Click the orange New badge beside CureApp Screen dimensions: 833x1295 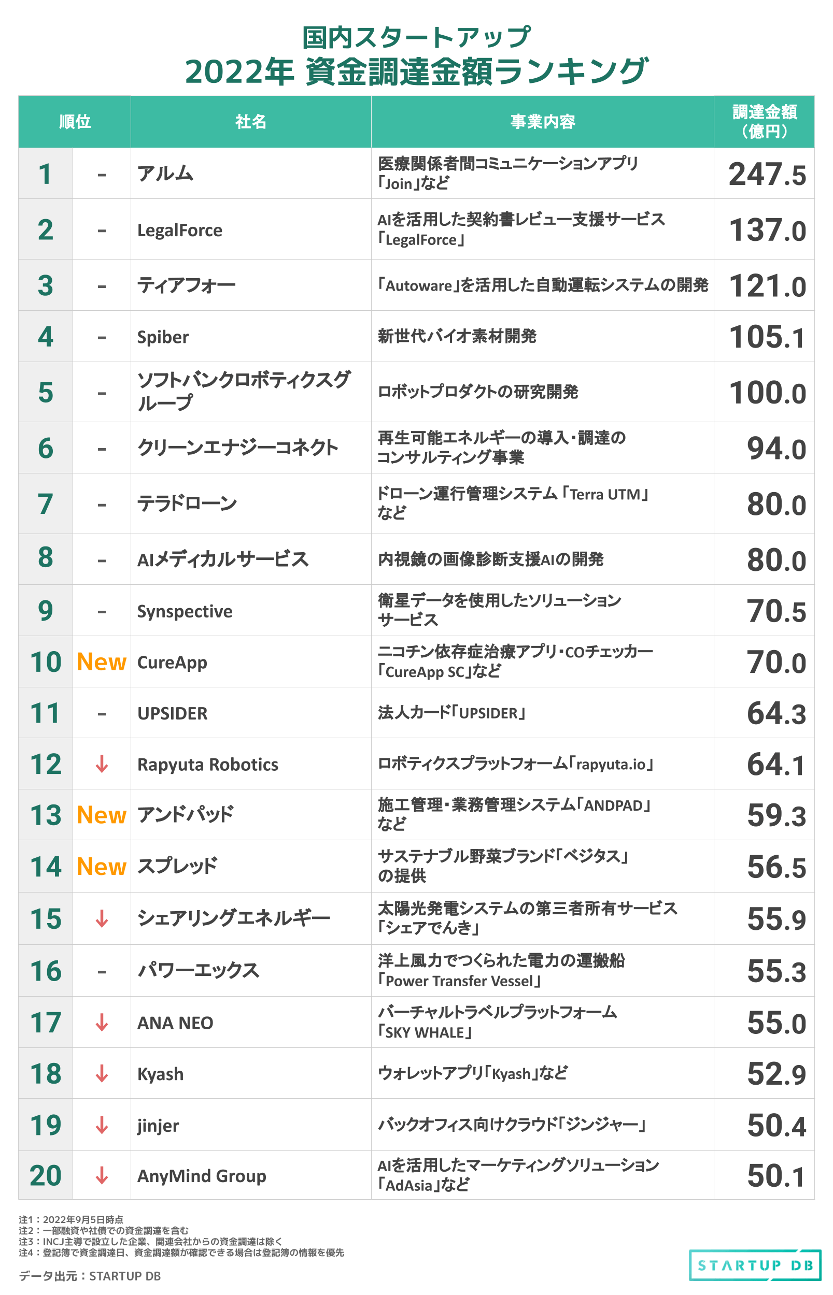click(x=102, y=662)
